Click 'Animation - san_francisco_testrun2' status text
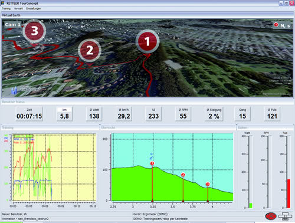Image resolution: width=295 pixels, height=223 pixels. tap(25, 219)
